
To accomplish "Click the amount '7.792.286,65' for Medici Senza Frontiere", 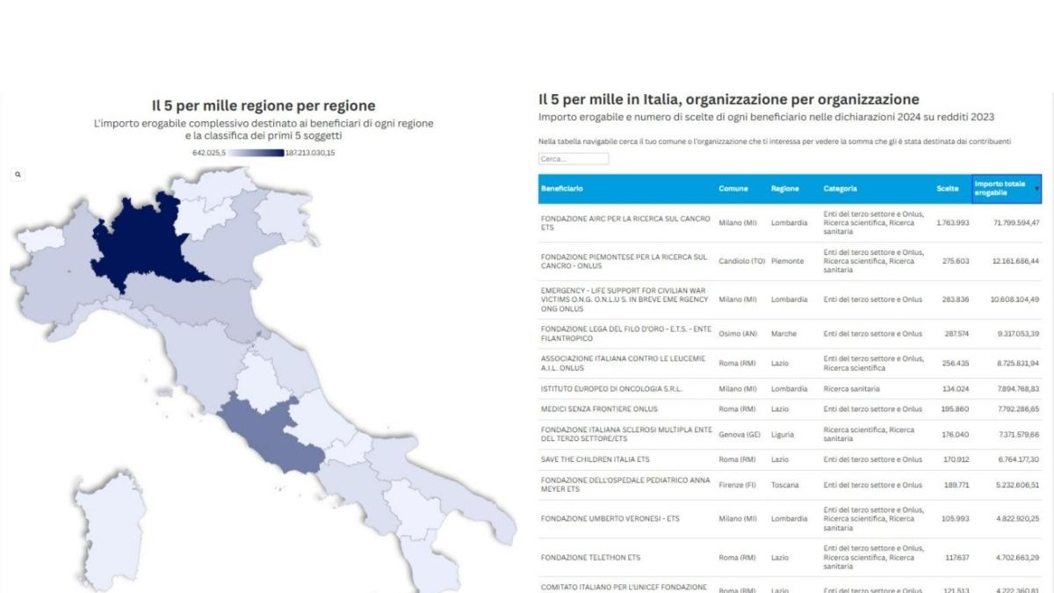I will click(x=1016, y=409).
